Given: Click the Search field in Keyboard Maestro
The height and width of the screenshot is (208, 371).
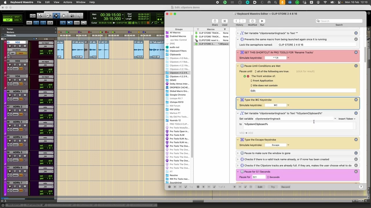Looking at the screenshot, I should tap(339, 21).
